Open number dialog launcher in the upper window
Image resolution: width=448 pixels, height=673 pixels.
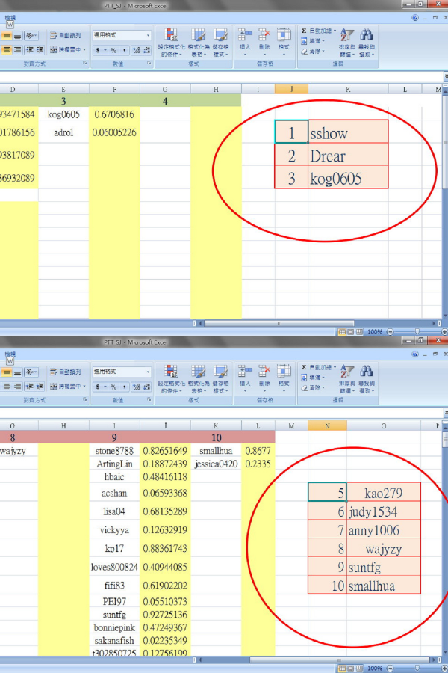(x=149, y=63)
